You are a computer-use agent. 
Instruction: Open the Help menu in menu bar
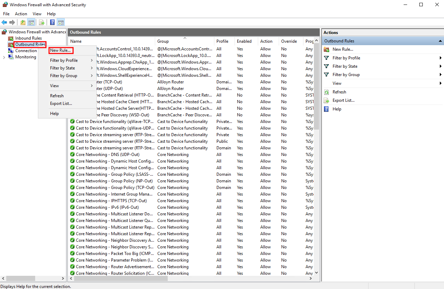(51, 14)
